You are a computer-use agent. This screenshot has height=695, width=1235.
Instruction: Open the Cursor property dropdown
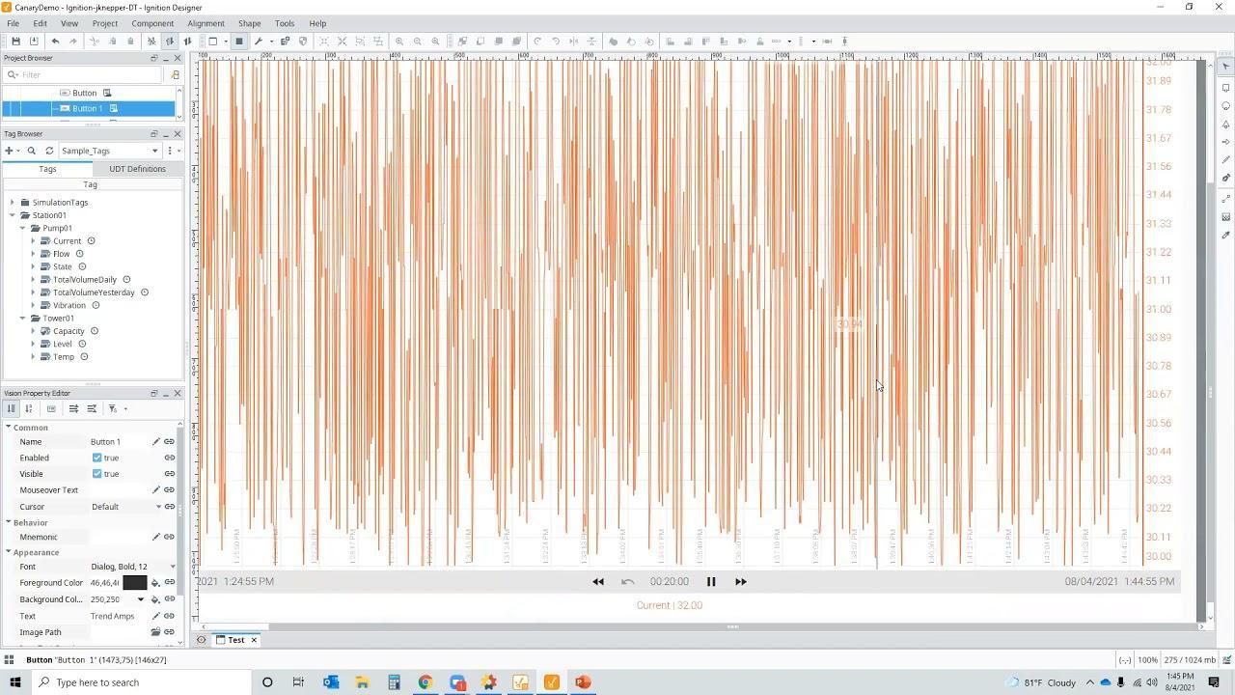(158, 507)
